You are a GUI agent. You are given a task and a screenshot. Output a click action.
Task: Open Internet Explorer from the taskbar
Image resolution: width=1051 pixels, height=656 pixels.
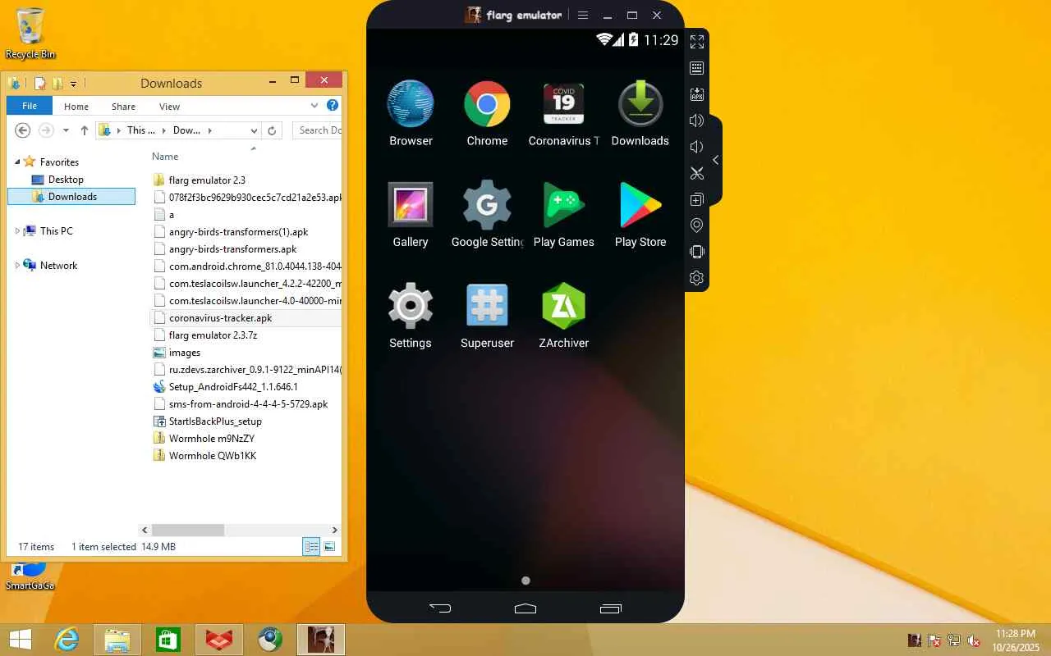[67, 640]
